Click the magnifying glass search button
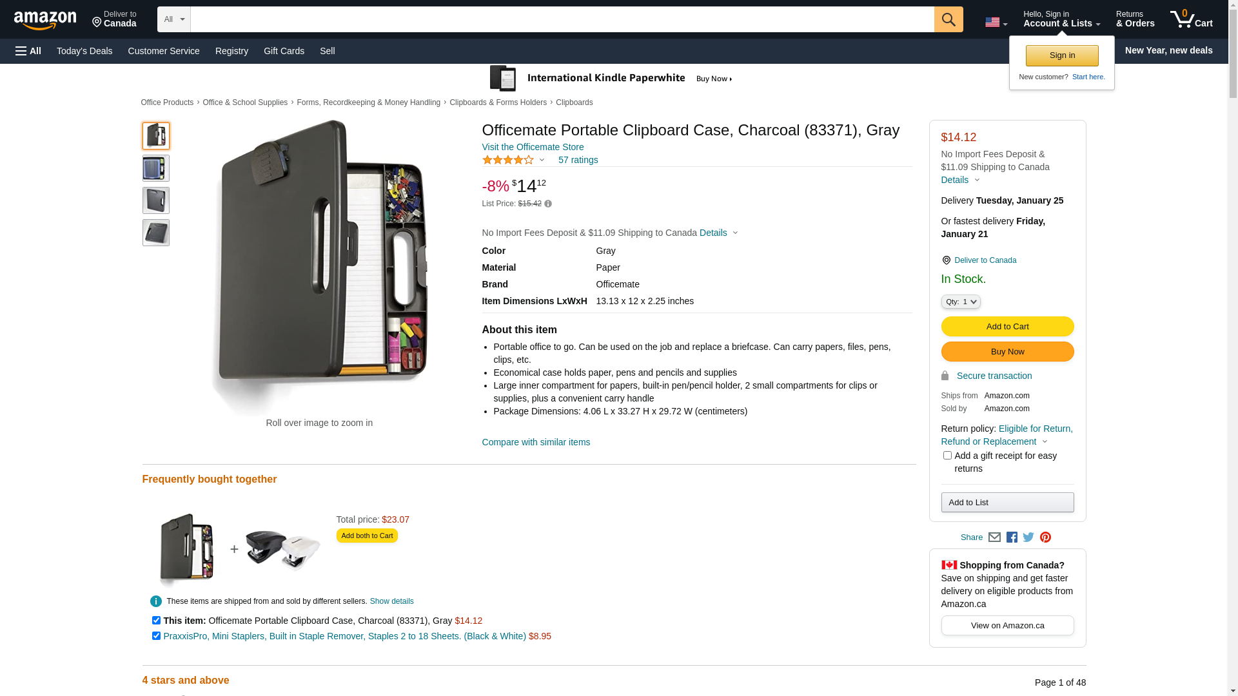The width and height of the screenshot is (1238, 696). coord(948,19)
